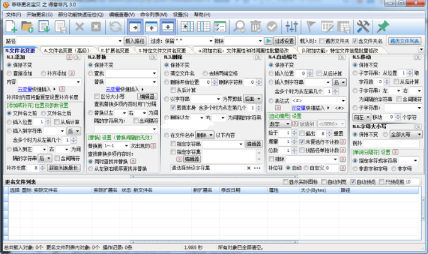
Task: Click 所有对象已全部清空 status text
Action: [x=240, y=248]
